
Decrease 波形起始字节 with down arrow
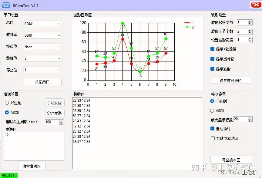point(250,24)
